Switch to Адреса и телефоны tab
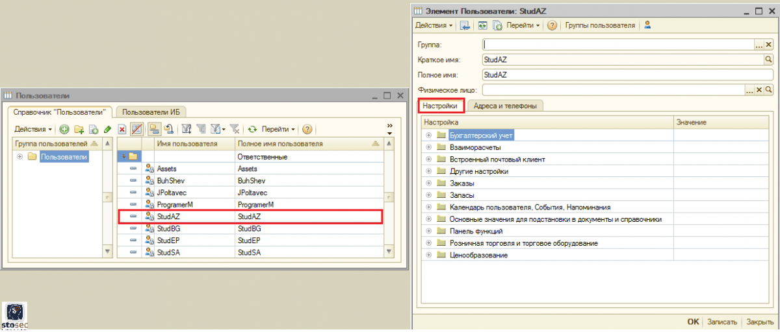The height and width of the screenshot is (332, 780). (506, 106)
